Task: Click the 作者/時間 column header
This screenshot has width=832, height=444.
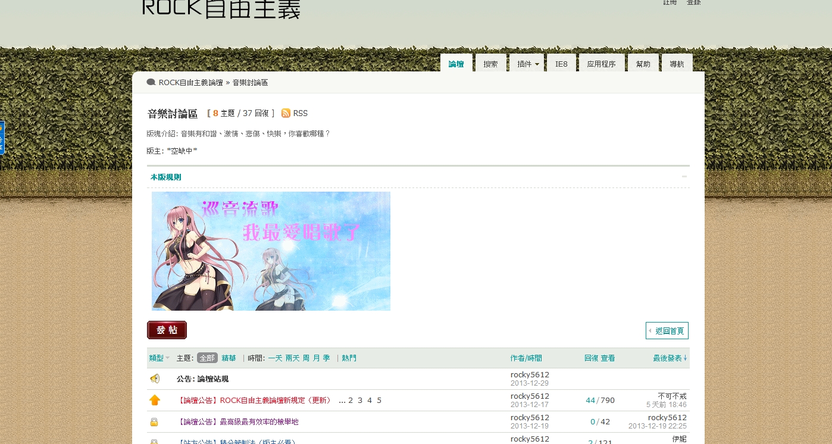Action: pyautogui.click(x=526, y=358)
